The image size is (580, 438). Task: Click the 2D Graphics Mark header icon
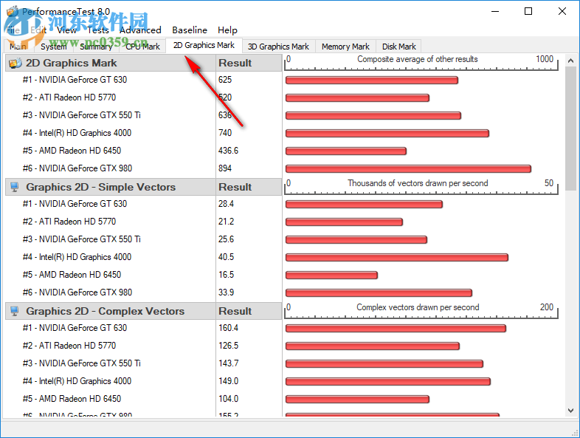coord(15,63)
